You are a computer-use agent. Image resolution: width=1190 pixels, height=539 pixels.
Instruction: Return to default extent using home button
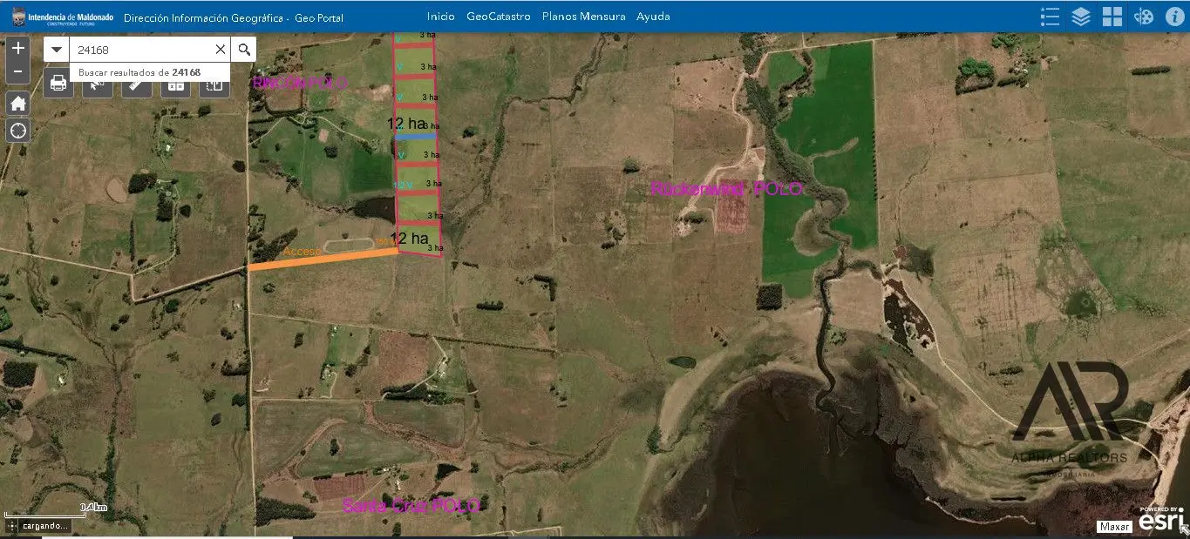click(x=18, y=104)
